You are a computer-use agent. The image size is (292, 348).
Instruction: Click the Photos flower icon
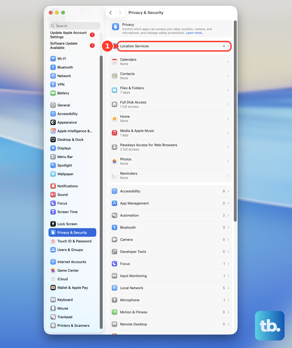114,161
